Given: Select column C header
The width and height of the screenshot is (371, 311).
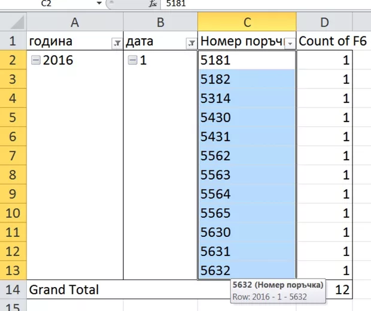Looking at the screenshot, I should click(x=247, y=22).
